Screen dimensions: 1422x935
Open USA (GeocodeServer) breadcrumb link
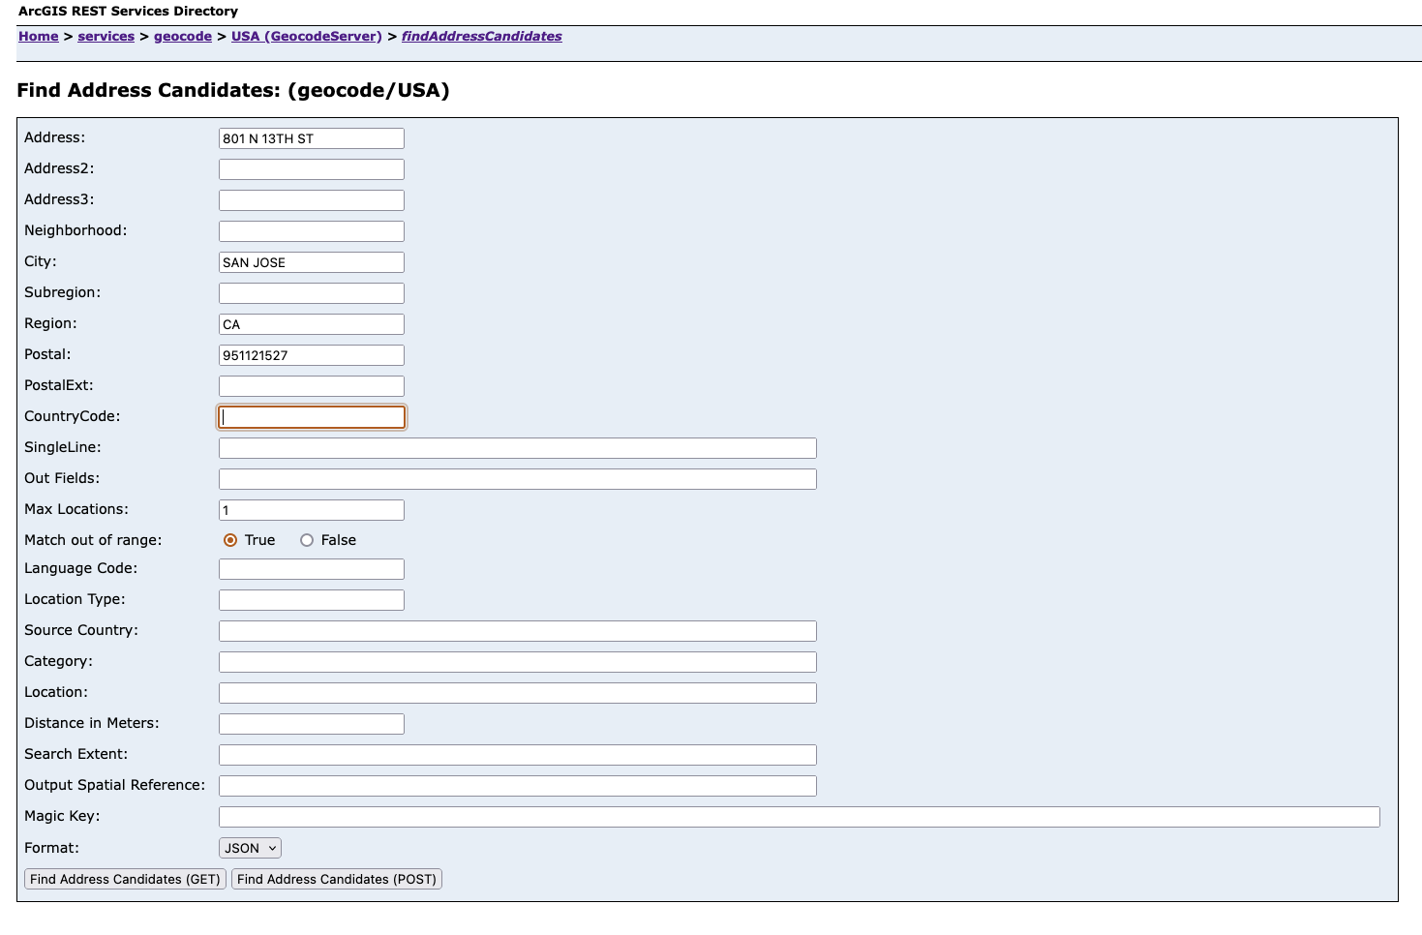pyautogui.click(x=306, y=36)
